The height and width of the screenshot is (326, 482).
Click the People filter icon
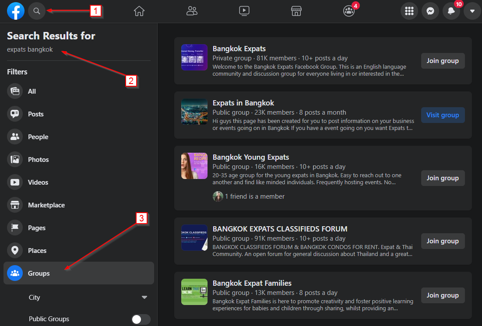(15, 137)
